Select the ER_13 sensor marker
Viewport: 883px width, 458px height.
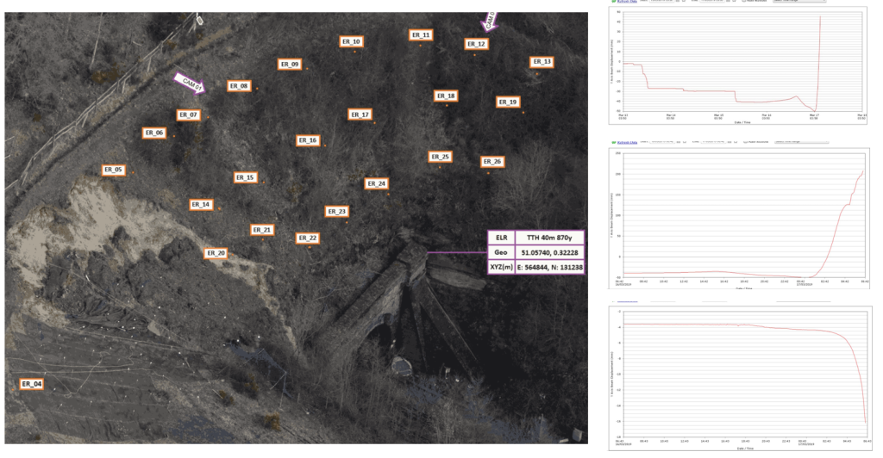coord(542,62)
